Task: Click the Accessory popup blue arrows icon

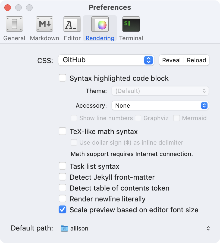Action: 204,105
